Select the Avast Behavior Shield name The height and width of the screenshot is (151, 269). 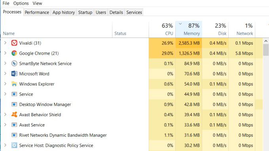coord(40,115)
